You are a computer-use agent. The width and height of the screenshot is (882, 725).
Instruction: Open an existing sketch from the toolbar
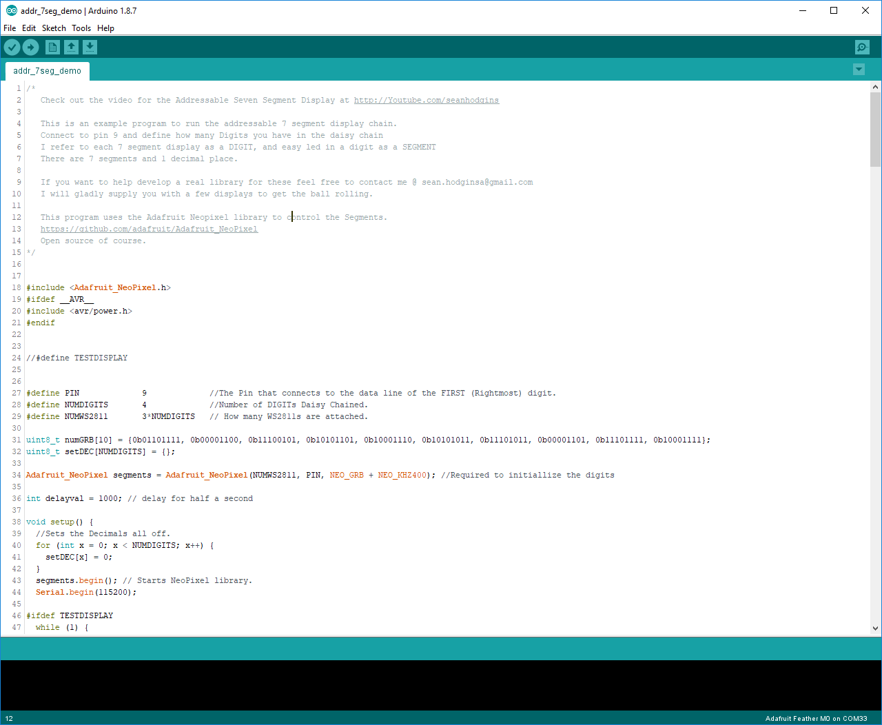(x=71, y=47)
